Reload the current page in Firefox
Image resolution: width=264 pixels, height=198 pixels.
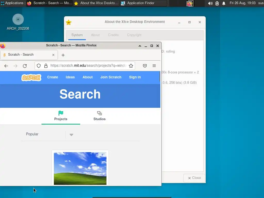[x=25, y=66]
